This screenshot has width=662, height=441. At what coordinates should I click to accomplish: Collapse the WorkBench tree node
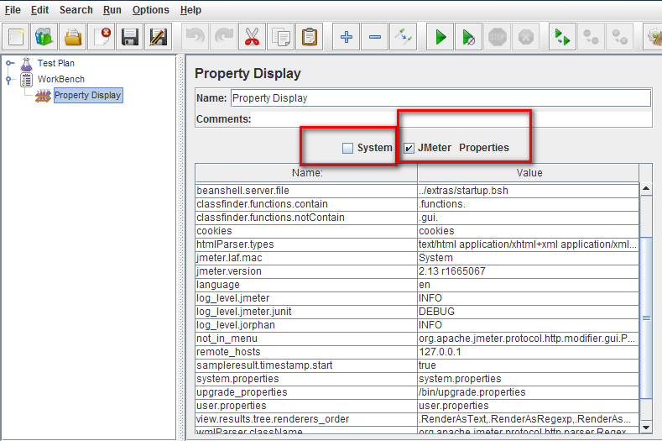point(9,80)
